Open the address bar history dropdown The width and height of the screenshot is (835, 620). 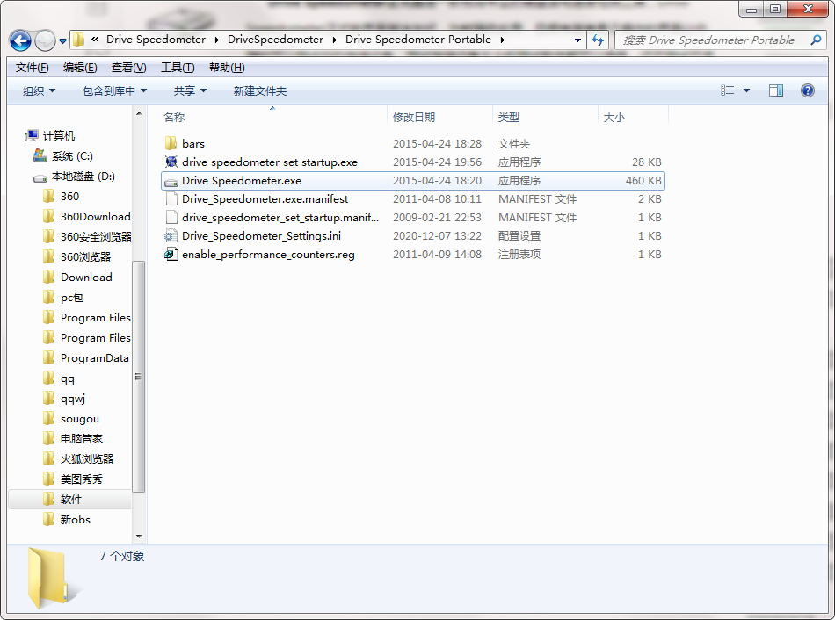click(577, 40)
